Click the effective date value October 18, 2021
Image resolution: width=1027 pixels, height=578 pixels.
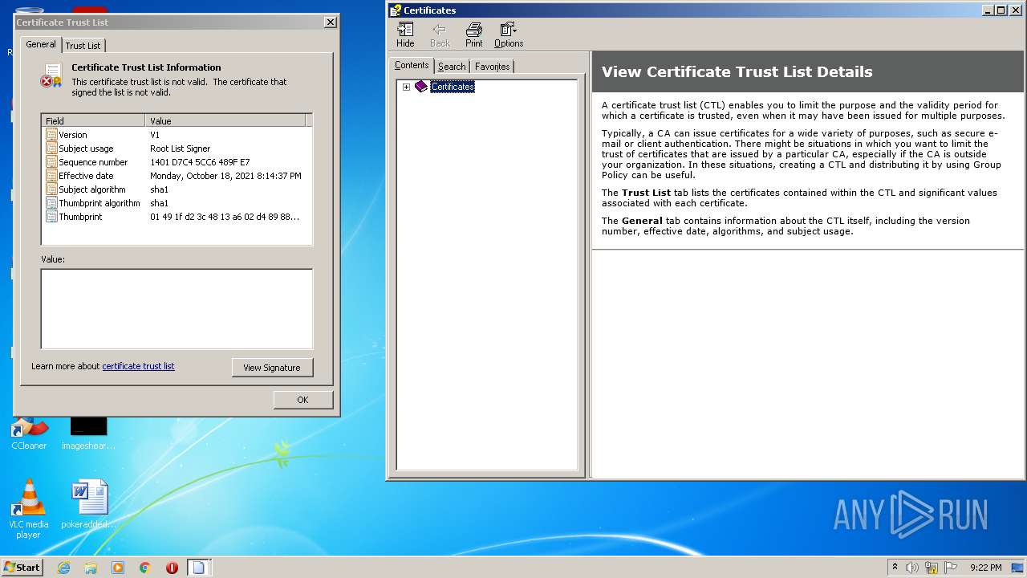click(x=225, y=176)
